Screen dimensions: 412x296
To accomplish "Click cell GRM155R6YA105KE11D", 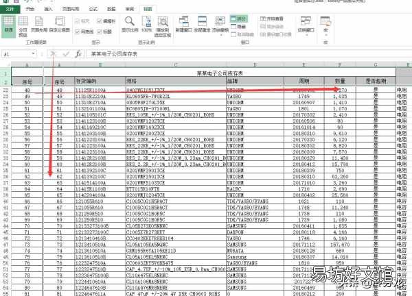I will click(176, 251).
